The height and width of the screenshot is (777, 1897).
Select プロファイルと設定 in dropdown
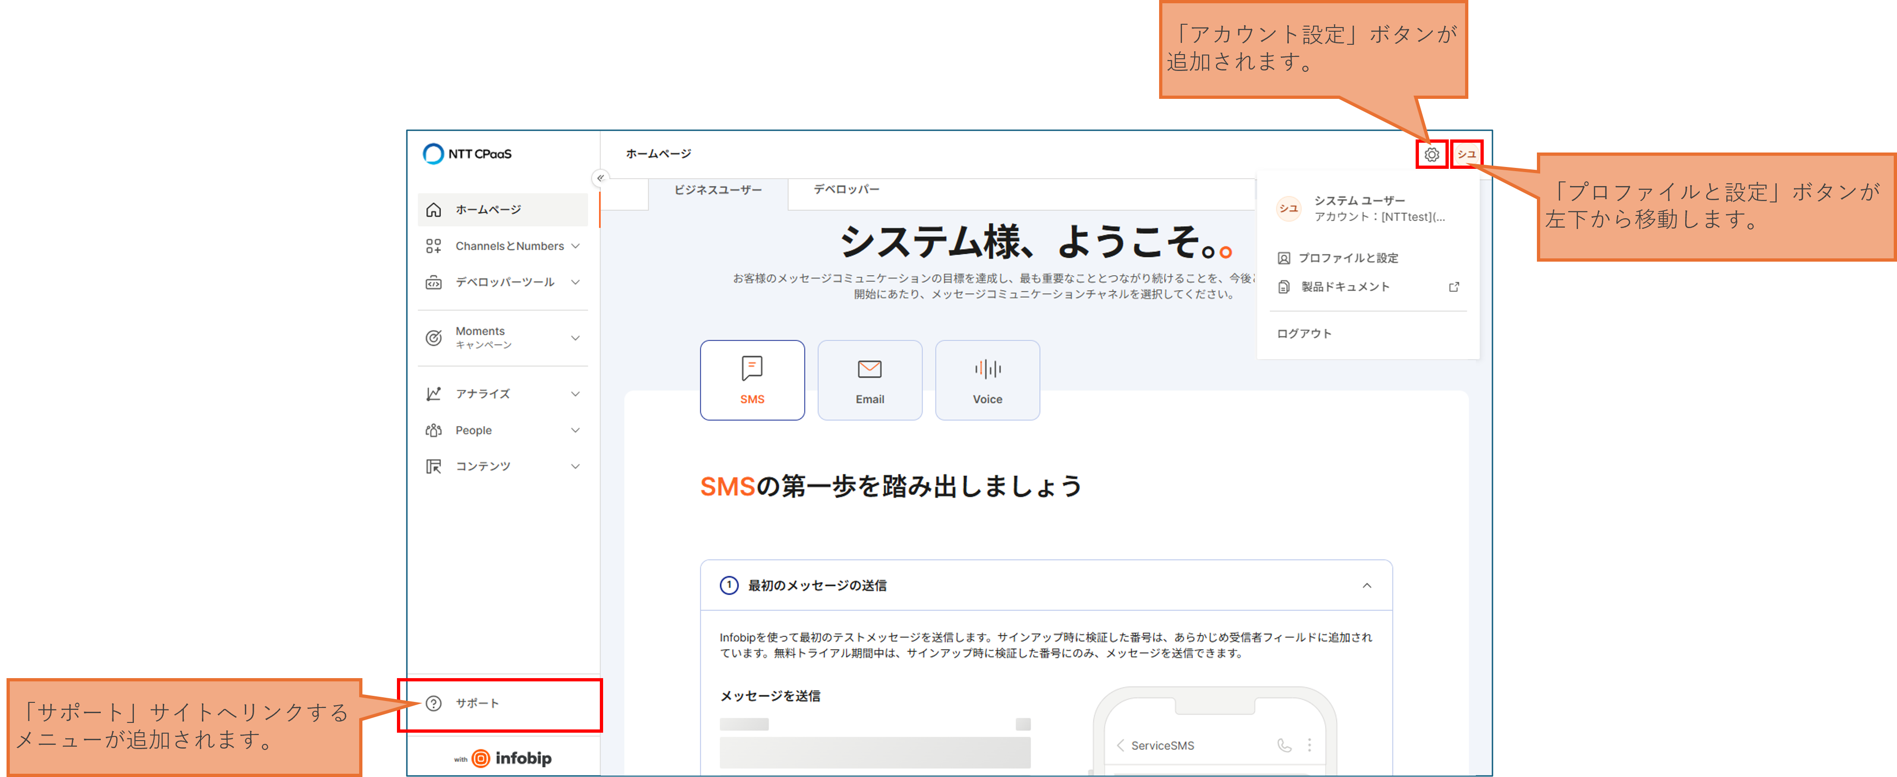1369,258
